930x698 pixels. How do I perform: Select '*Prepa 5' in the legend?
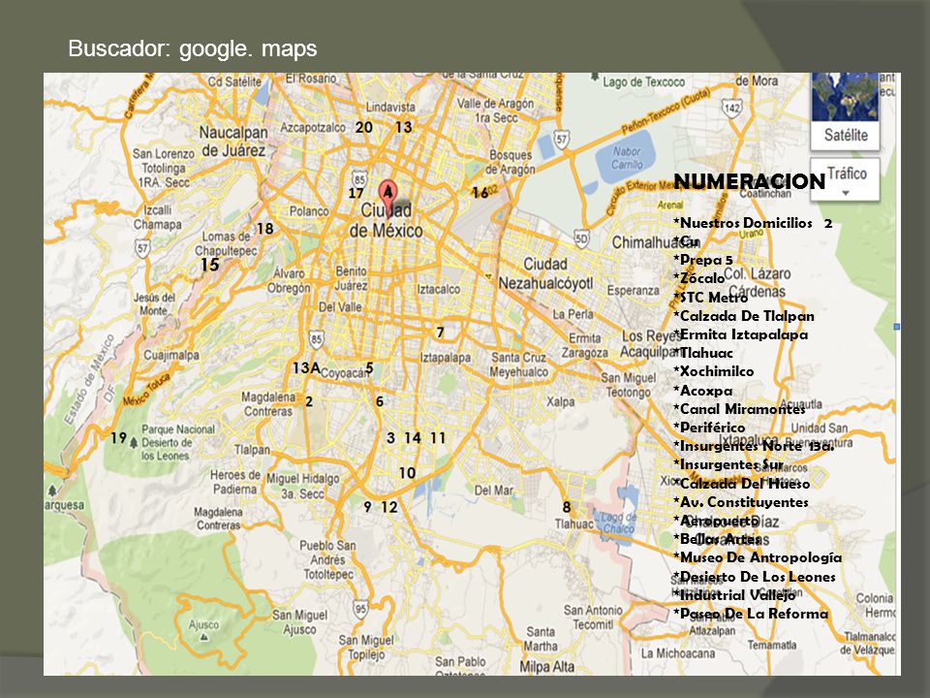point(703,260)
